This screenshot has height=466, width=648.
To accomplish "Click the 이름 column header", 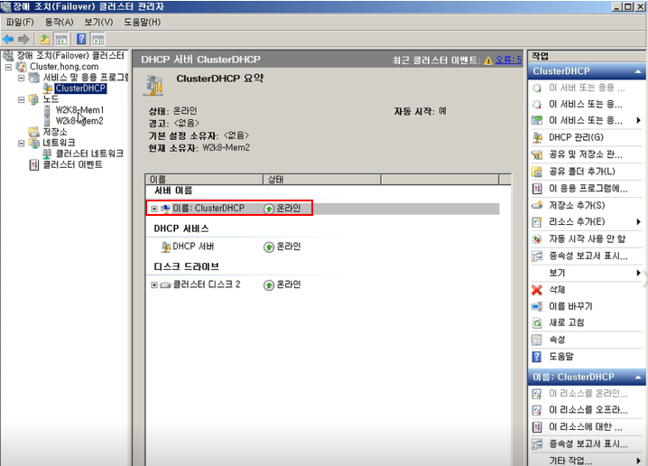I will coord(204,180).
